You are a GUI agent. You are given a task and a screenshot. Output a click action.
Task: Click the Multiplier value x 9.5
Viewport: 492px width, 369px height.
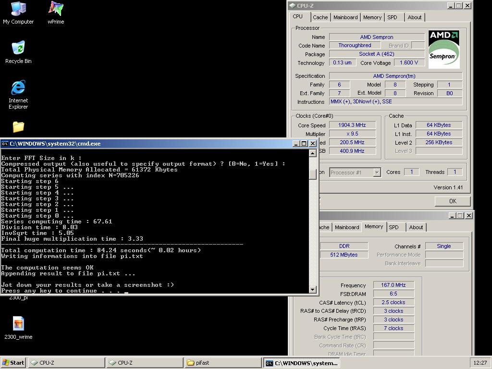click(352, 134)
